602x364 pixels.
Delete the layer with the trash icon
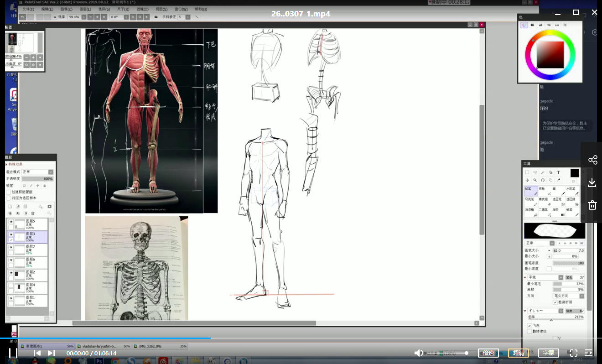point(33,213)
